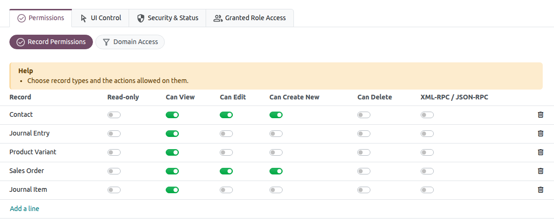Enable Read-only for Sales Order
Screen dimensions: 554x219
click(114, 171)
